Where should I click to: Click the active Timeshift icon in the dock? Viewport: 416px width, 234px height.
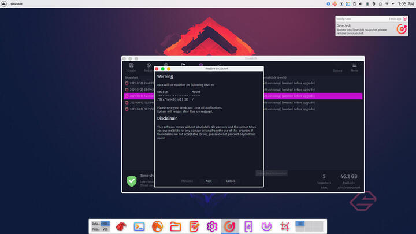pos(230,226)
